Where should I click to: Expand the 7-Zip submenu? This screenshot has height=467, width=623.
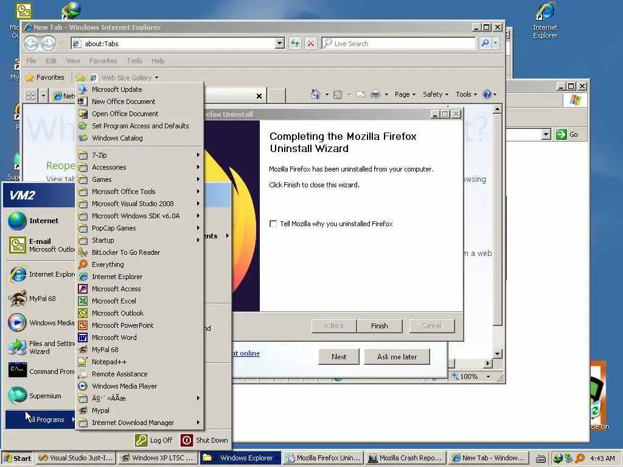140,155
